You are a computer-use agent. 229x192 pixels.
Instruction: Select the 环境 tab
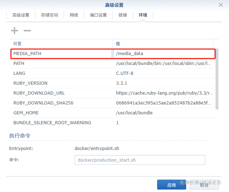coord(143,15)
